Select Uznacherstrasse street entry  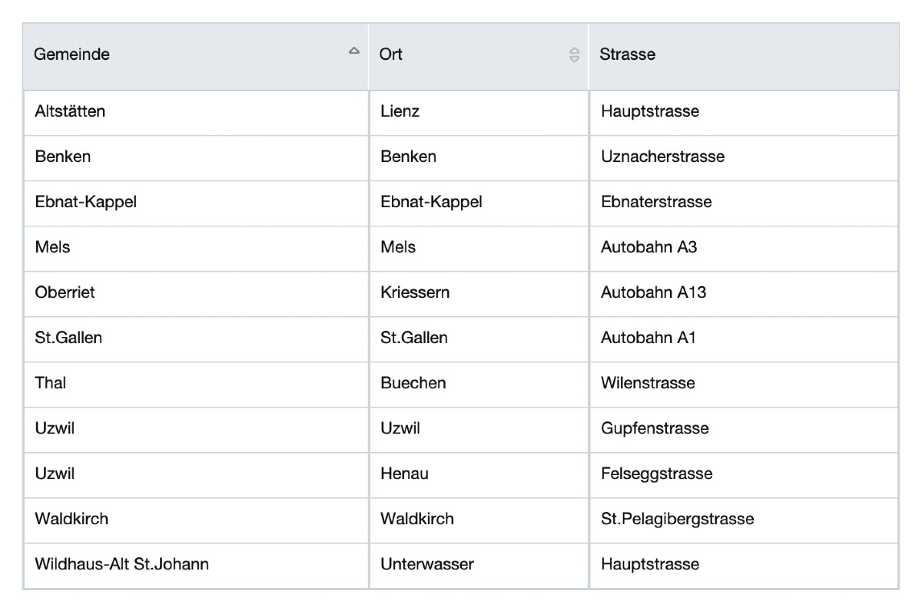(x=662, y=157)
